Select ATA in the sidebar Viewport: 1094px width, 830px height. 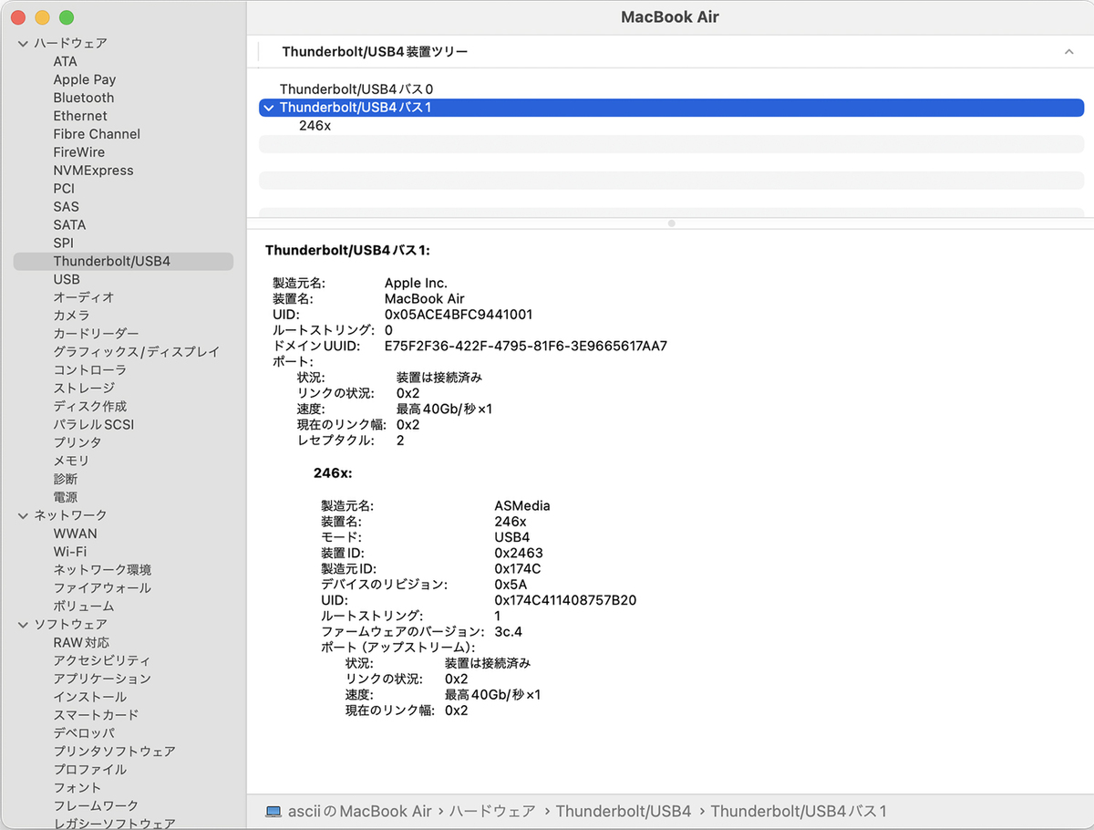point(65,61)
